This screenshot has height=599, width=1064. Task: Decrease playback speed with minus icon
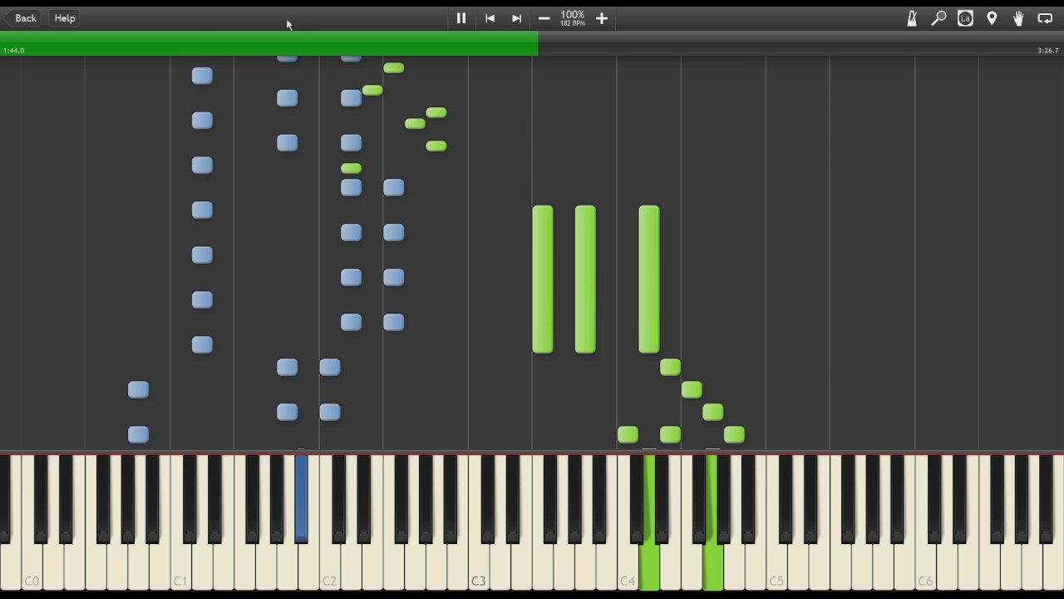point(544,18)
